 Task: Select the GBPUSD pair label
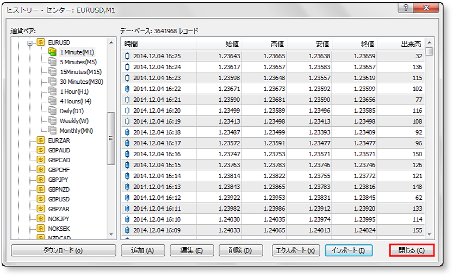tap(59, 199)
